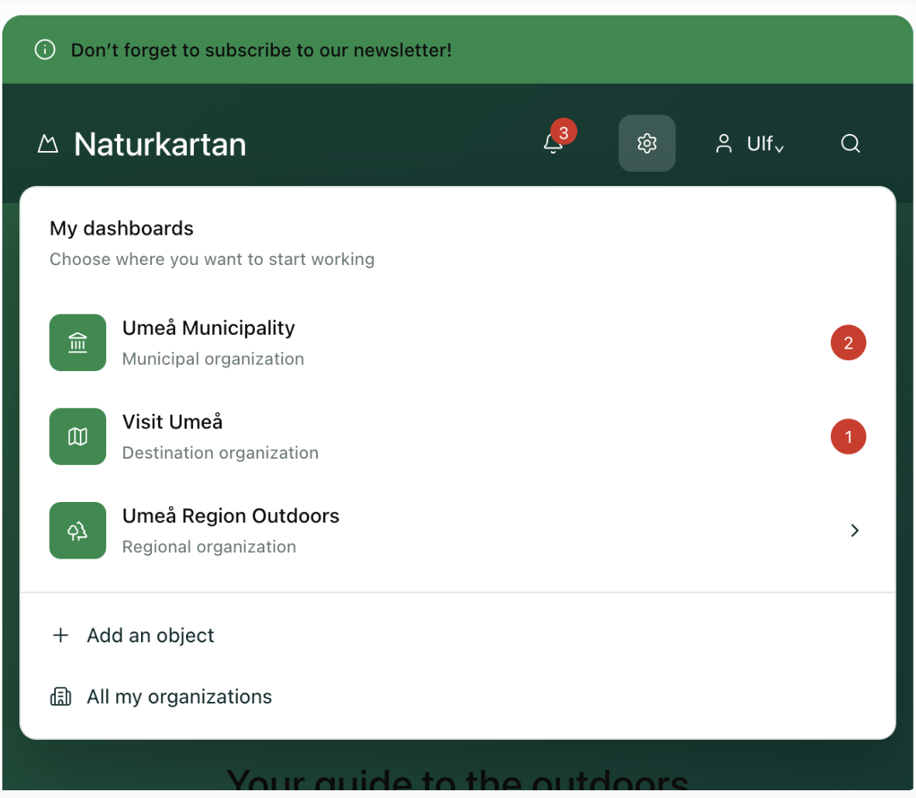Click the Visit Umeå map icon
The width and height of the screenshot is (916, 798).
(x=77, y=436)
